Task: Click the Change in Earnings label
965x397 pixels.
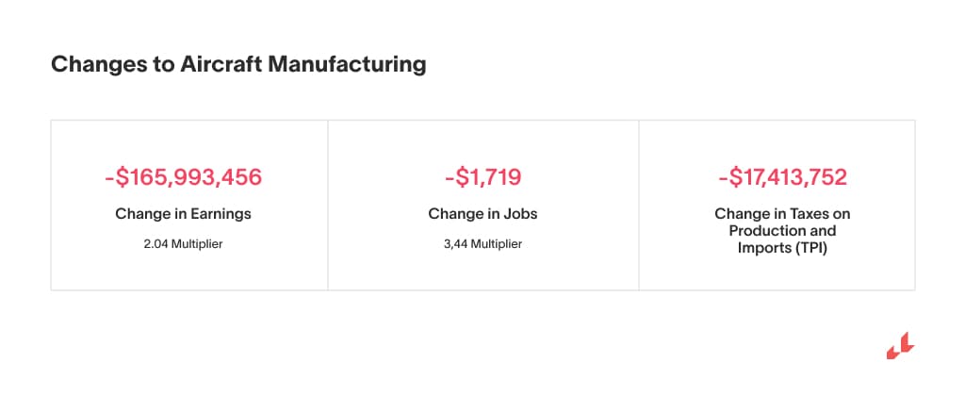Action: pyautogui.click(x=183, y=214)
